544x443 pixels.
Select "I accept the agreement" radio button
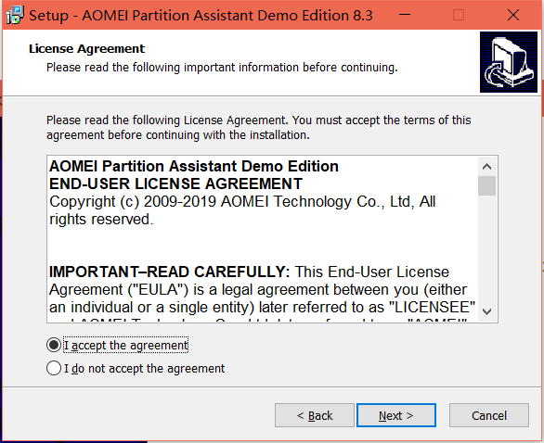point(54,345)
